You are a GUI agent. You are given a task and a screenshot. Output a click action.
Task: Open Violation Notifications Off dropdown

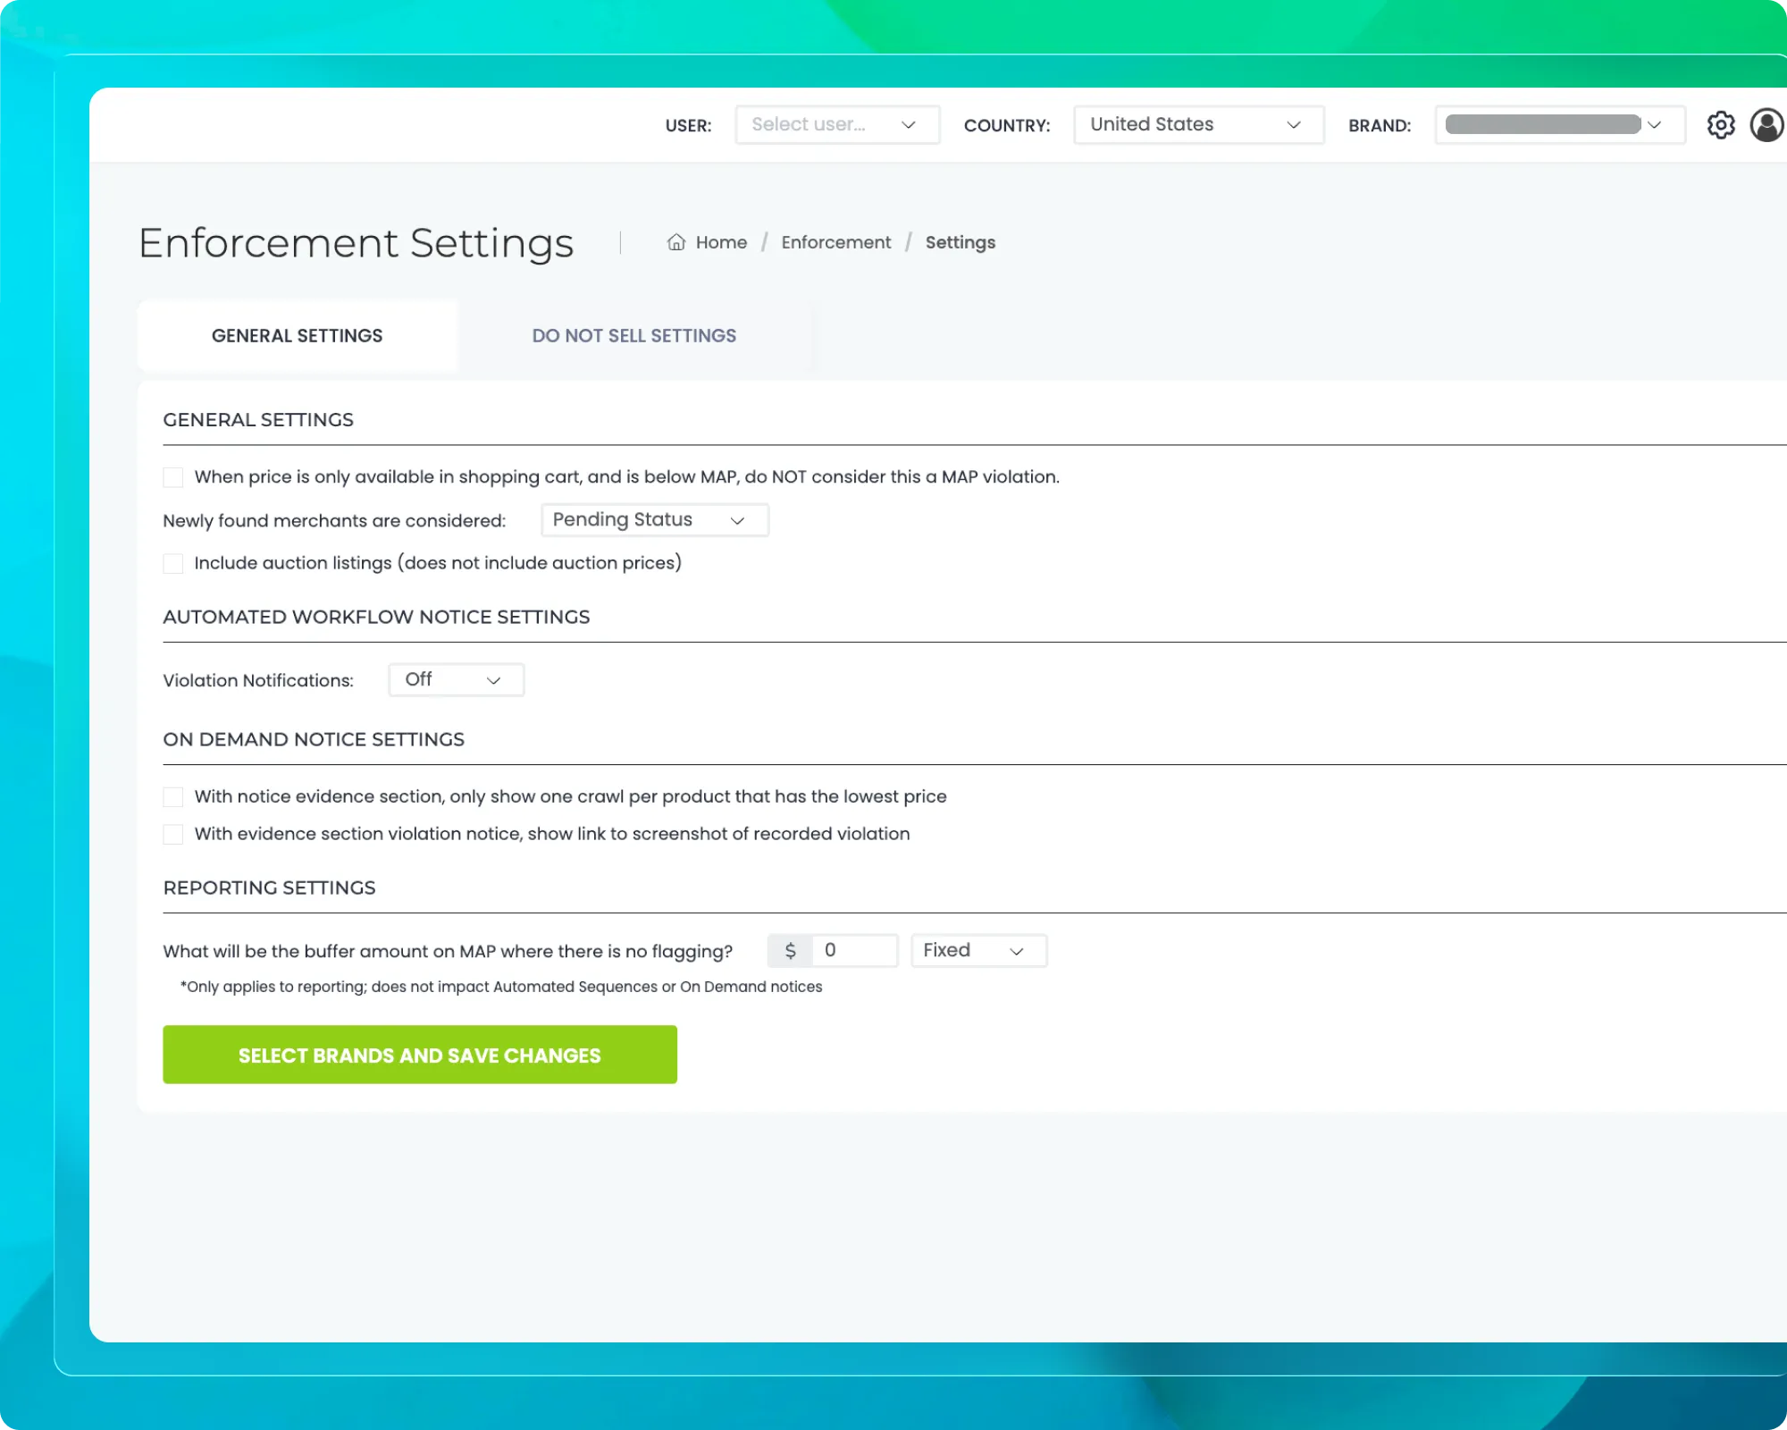coord(456,680)
